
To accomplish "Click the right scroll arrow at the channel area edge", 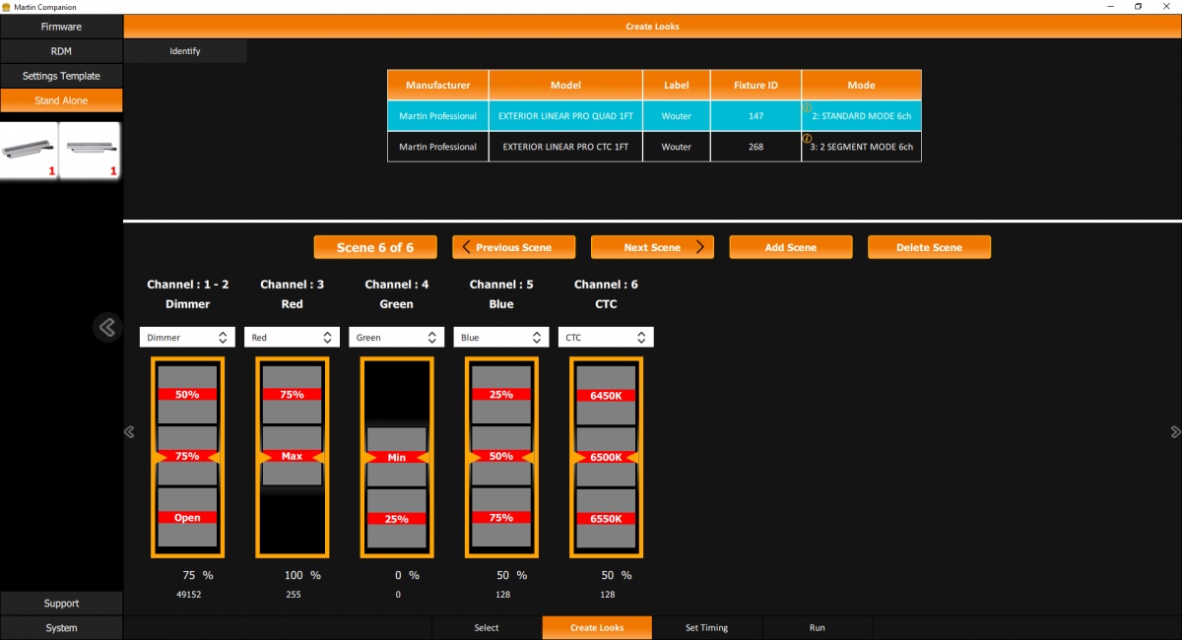I will point(1175,432).
